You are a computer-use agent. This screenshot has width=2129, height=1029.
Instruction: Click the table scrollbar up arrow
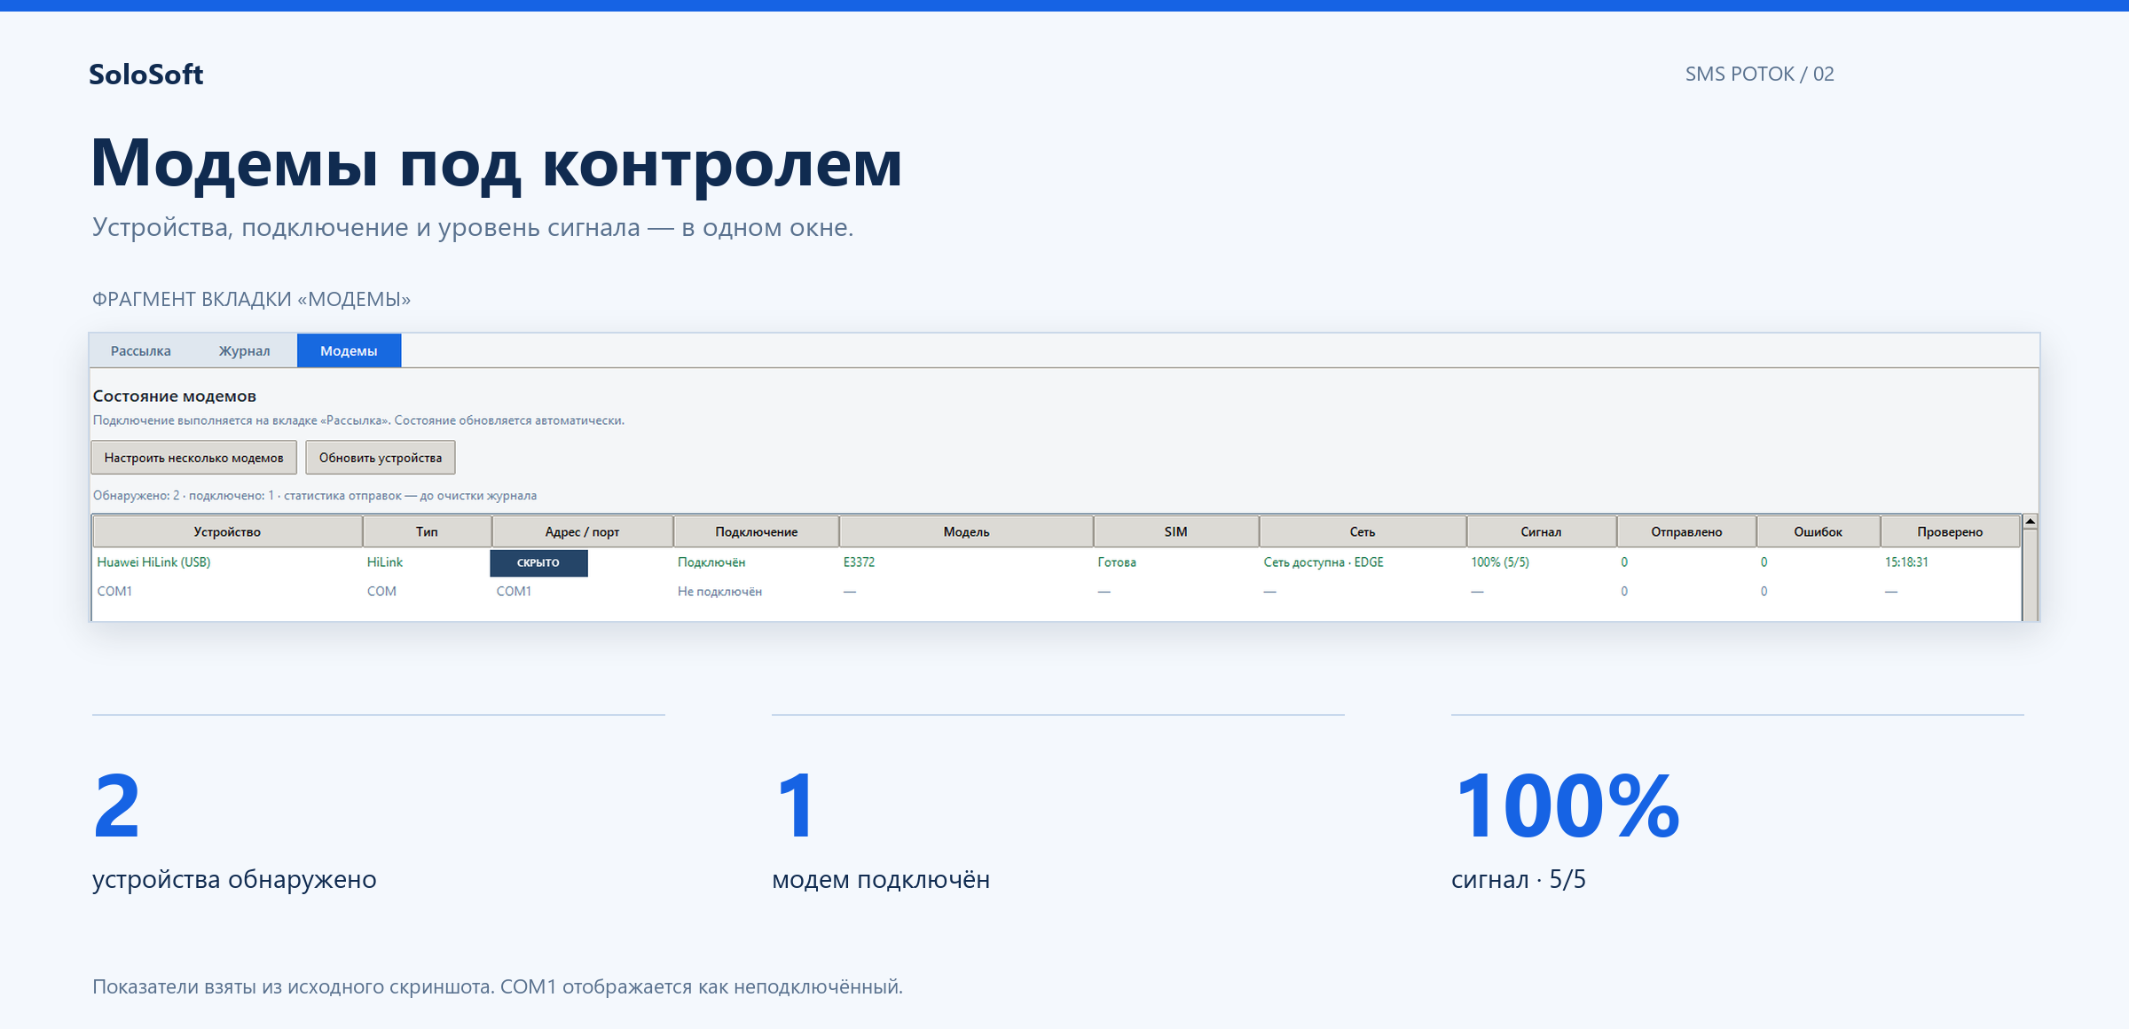pyautogui.click(x=2030, y=522)
